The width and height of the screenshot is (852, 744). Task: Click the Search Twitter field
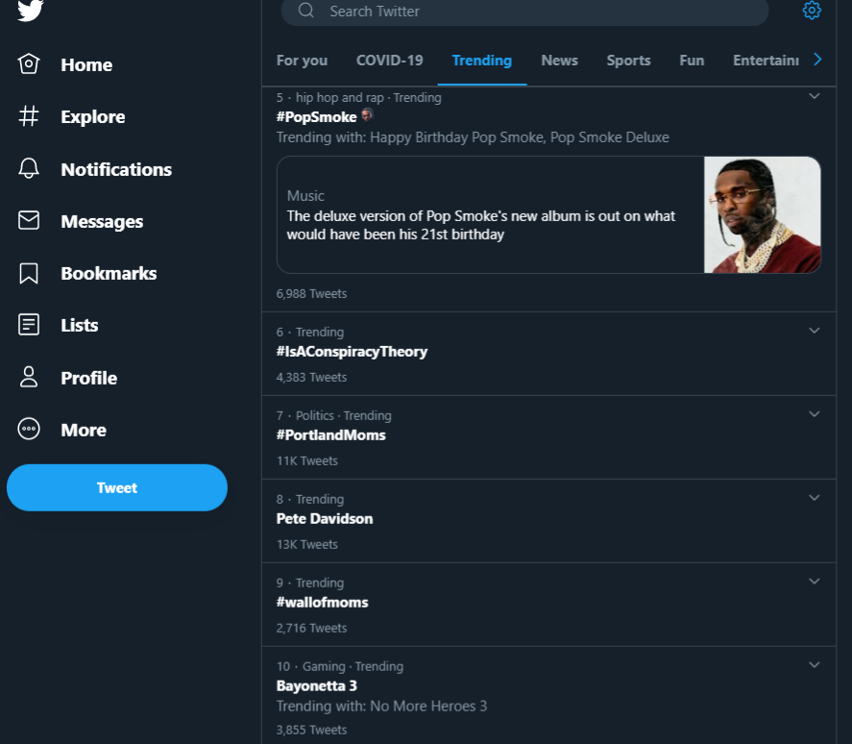524,12
